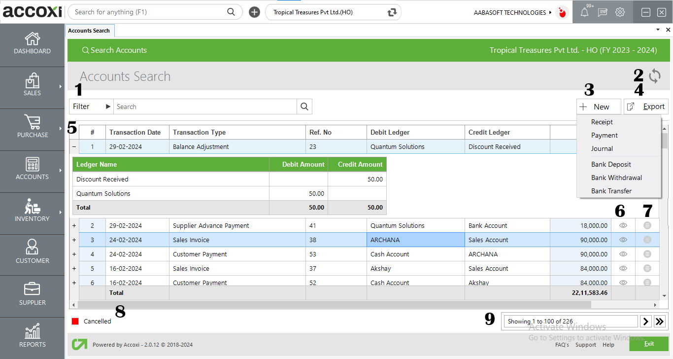
Task: Refresh the Accounts Search results
Action: pyautogui.click(x=655, y=76)
